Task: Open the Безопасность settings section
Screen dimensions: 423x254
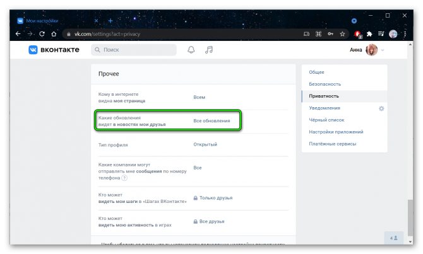Action: coord(325,84)
